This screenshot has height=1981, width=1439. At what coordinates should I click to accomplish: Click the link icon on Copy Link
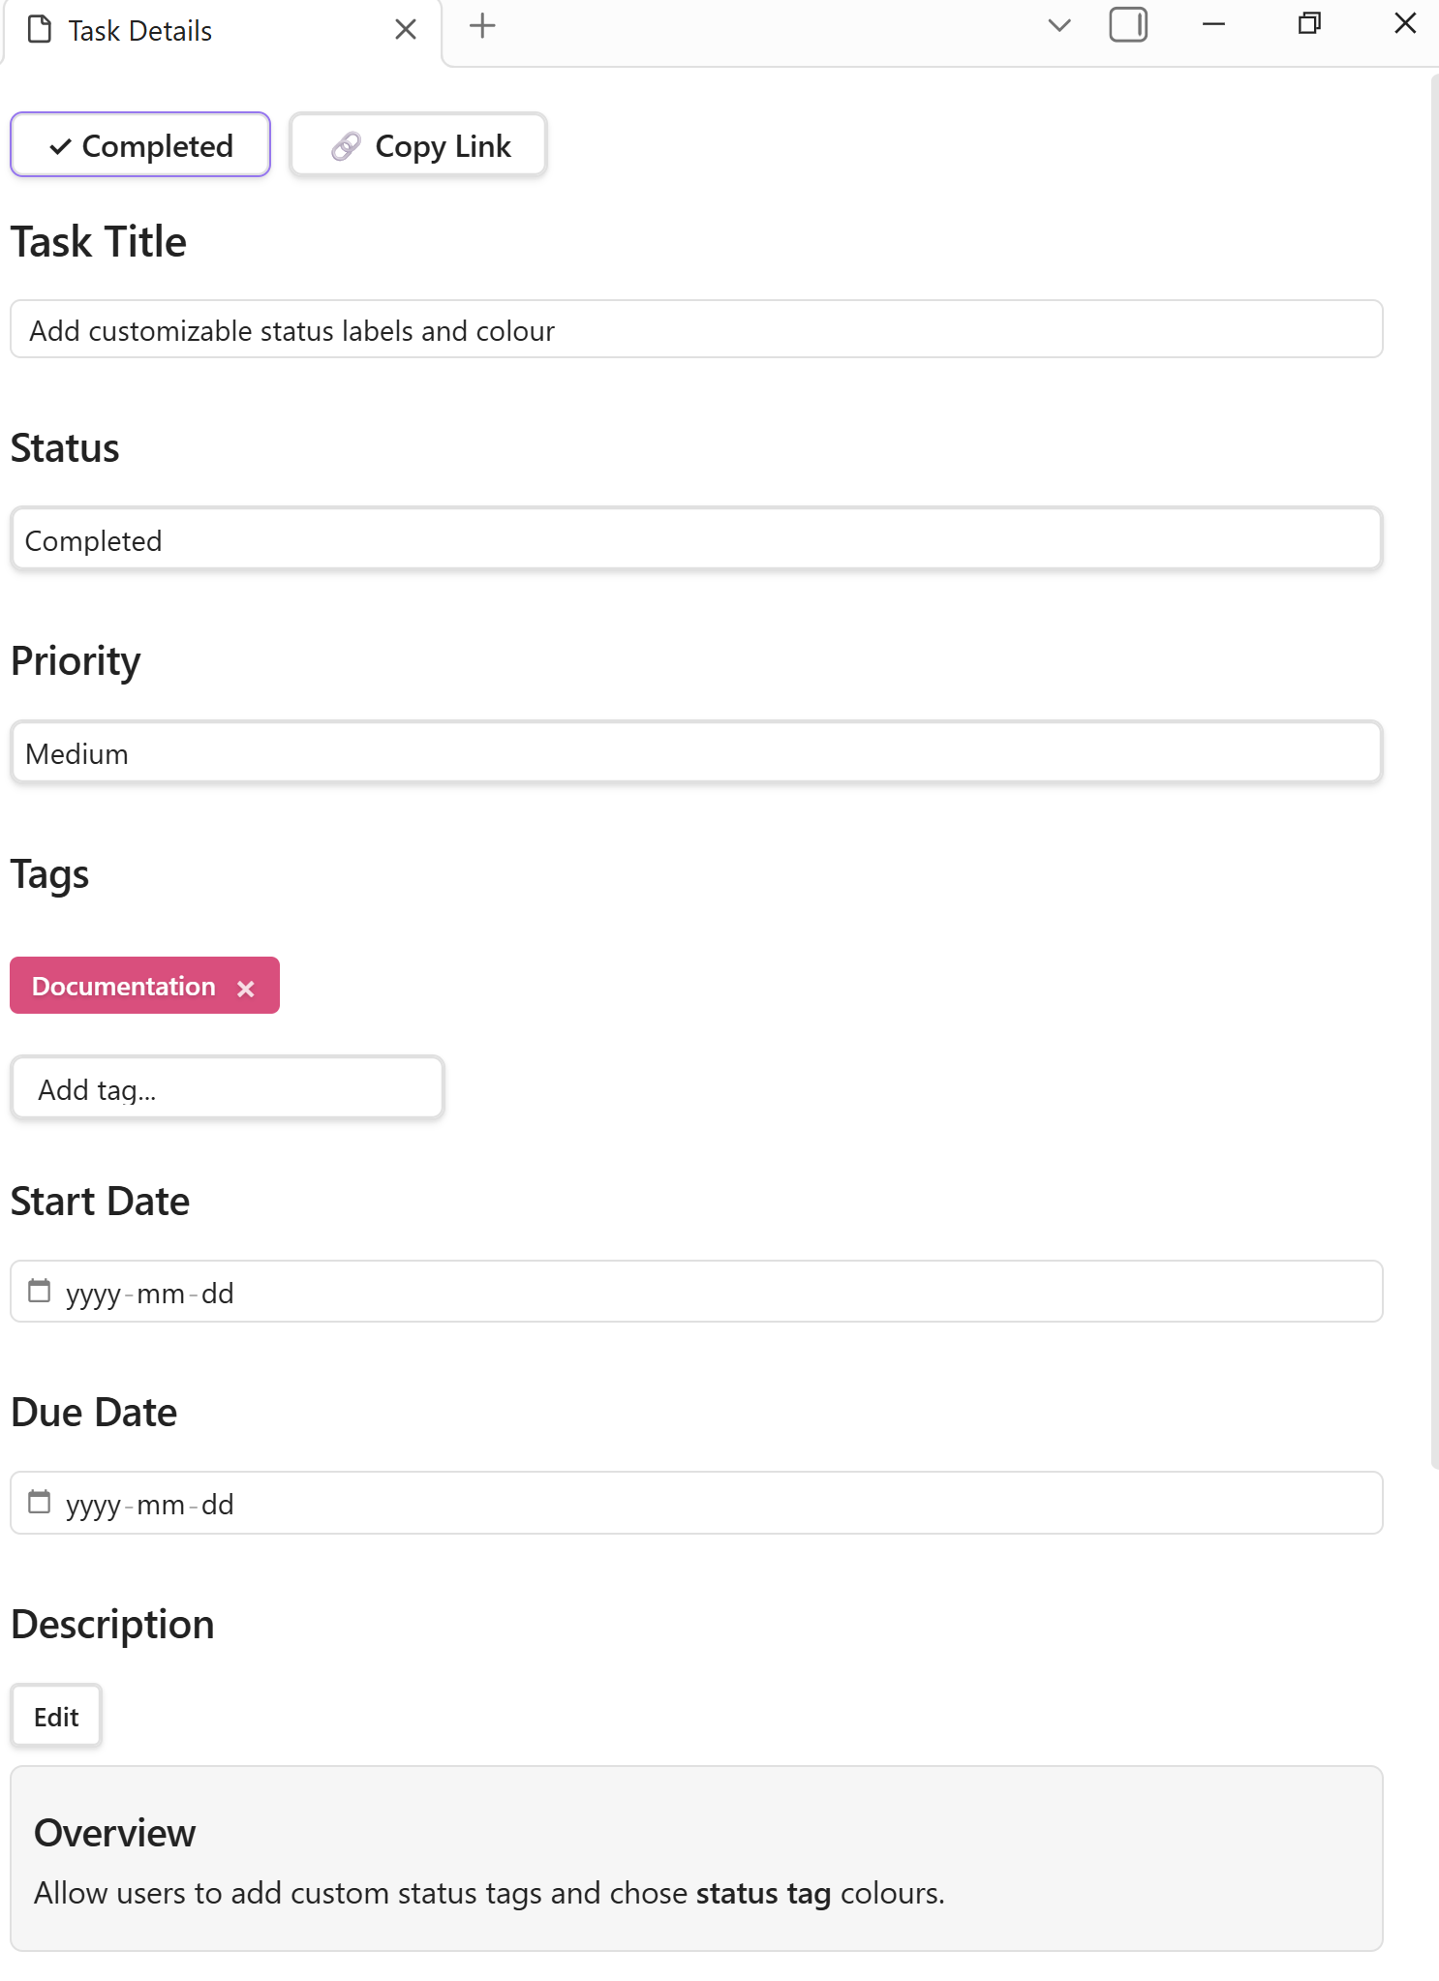point(346,146)
